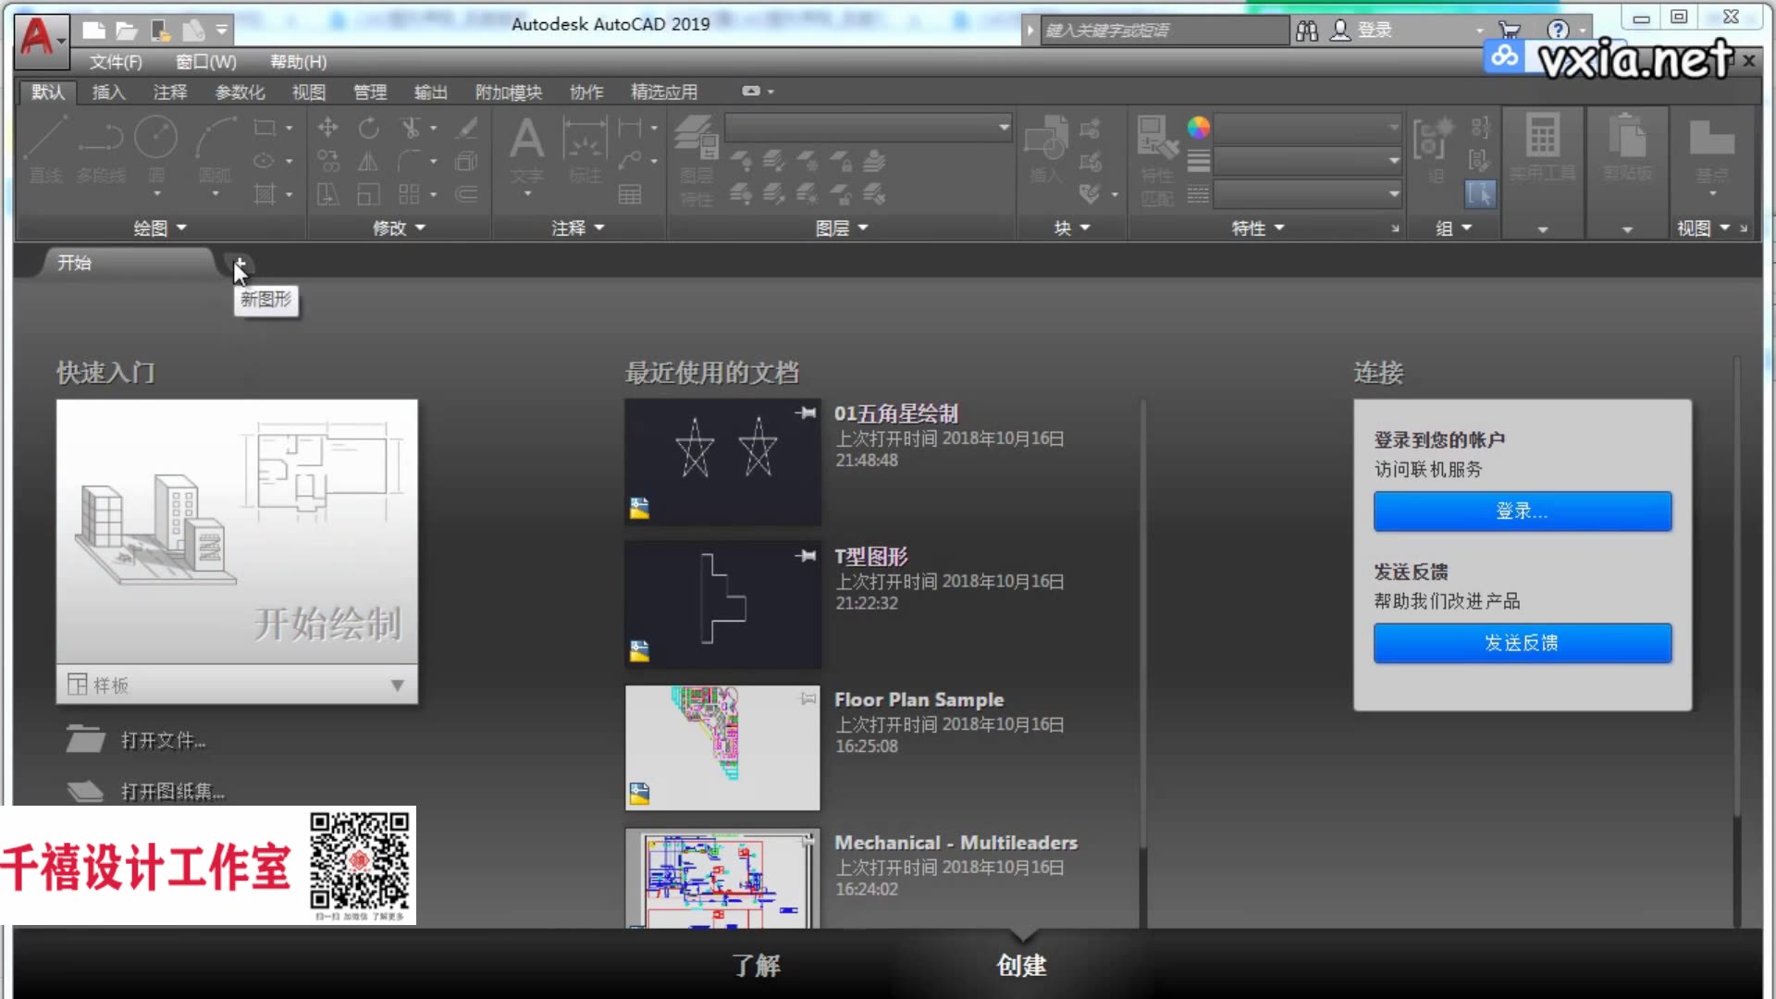Switch to the 附加模块 ribbon tab
The image size is (1776, 999).
[x=509, y=92]
